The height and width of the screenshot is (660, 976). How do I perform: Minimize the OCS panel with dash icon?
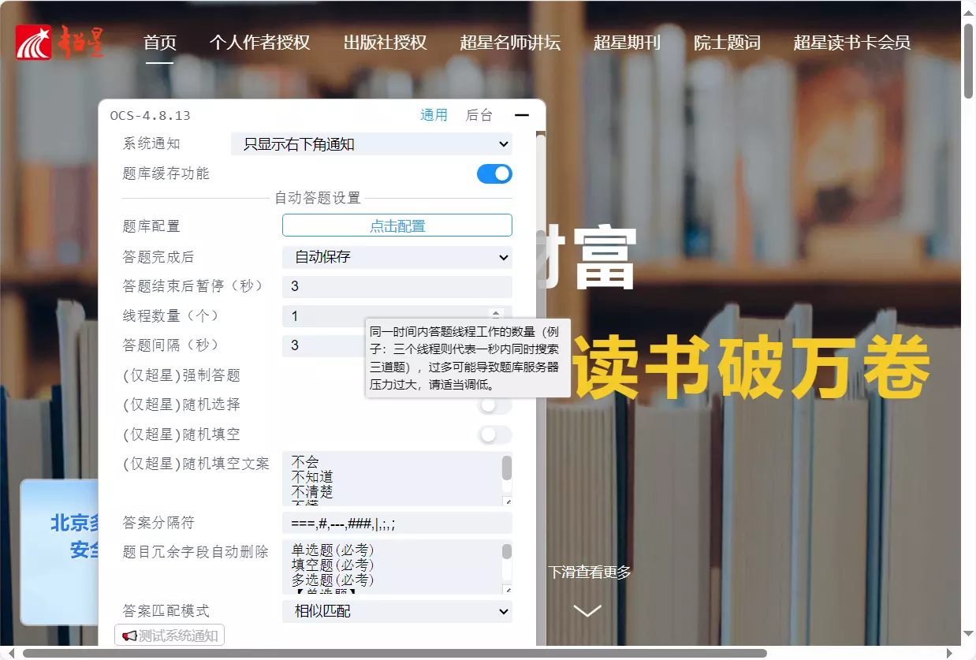pos(521,115)
